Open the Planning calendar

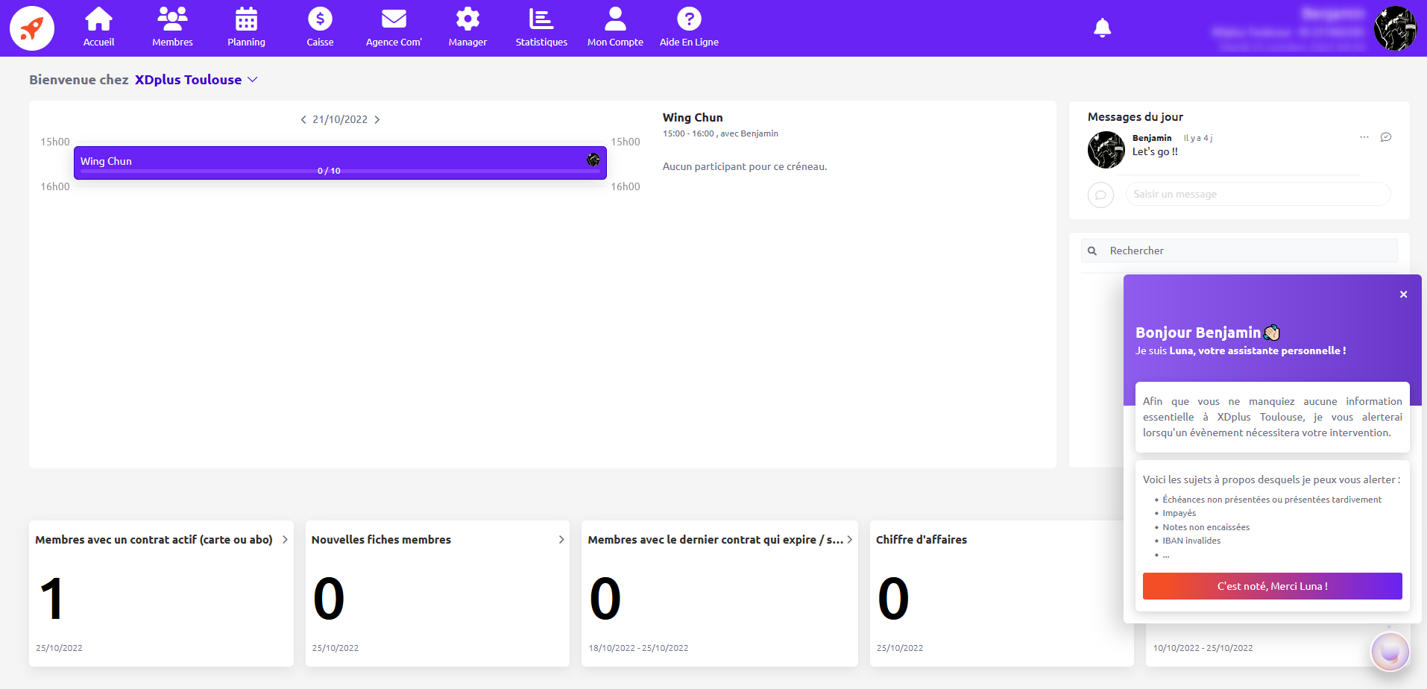pos(246,28)
